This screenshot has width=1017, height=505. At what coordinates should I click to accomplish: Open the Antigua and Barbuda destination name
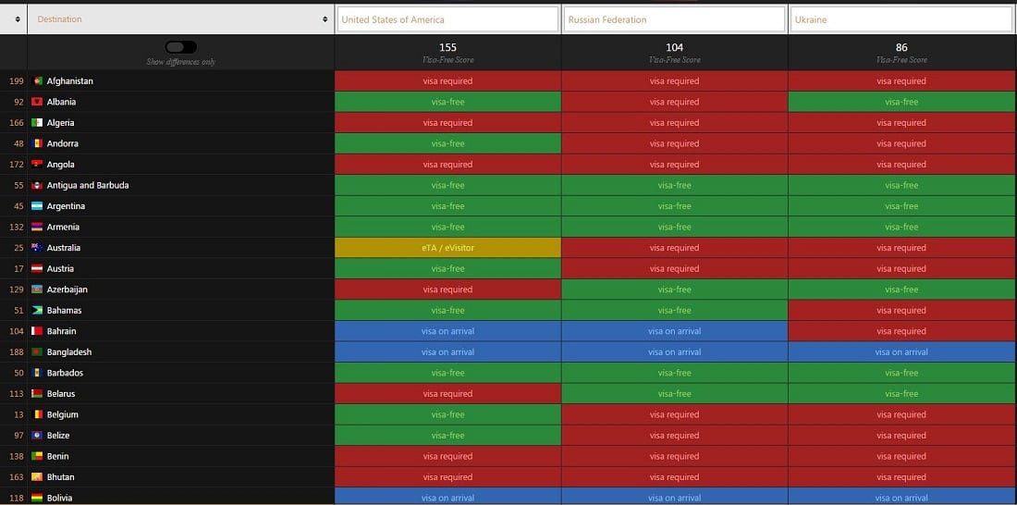88,185
